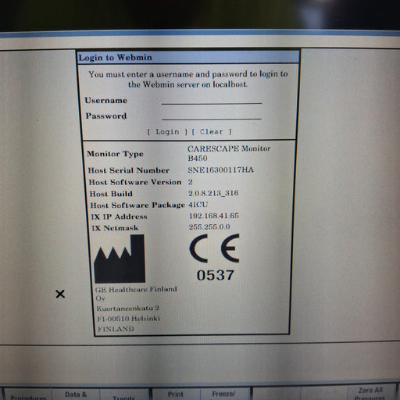Click the 'Login to Webmin' title text
Viewport: 400px width, 400px height.
pos(115,58)
